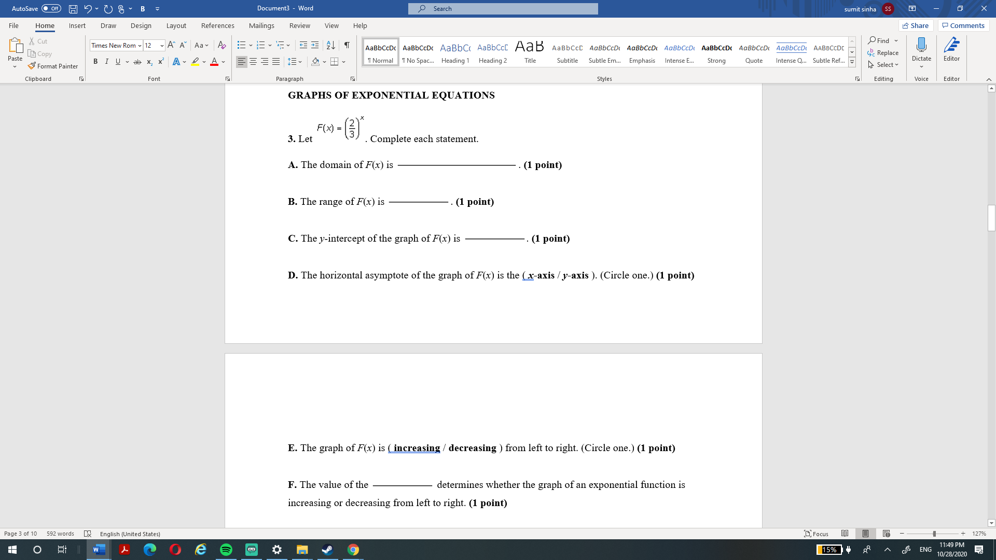Click the spelling proofing icon in status bar
996x560 pixels.
87,534
